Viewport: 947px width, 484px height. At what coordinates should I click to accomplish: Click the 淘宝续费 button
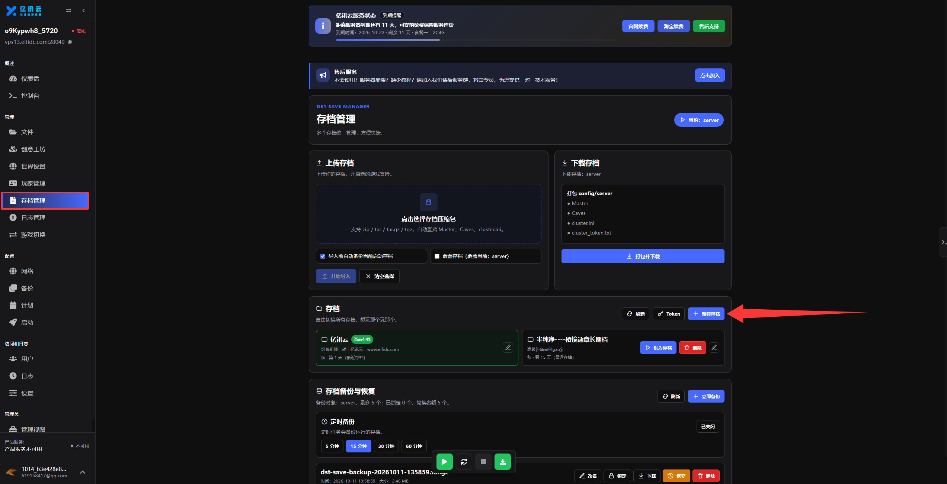point(674,26)
